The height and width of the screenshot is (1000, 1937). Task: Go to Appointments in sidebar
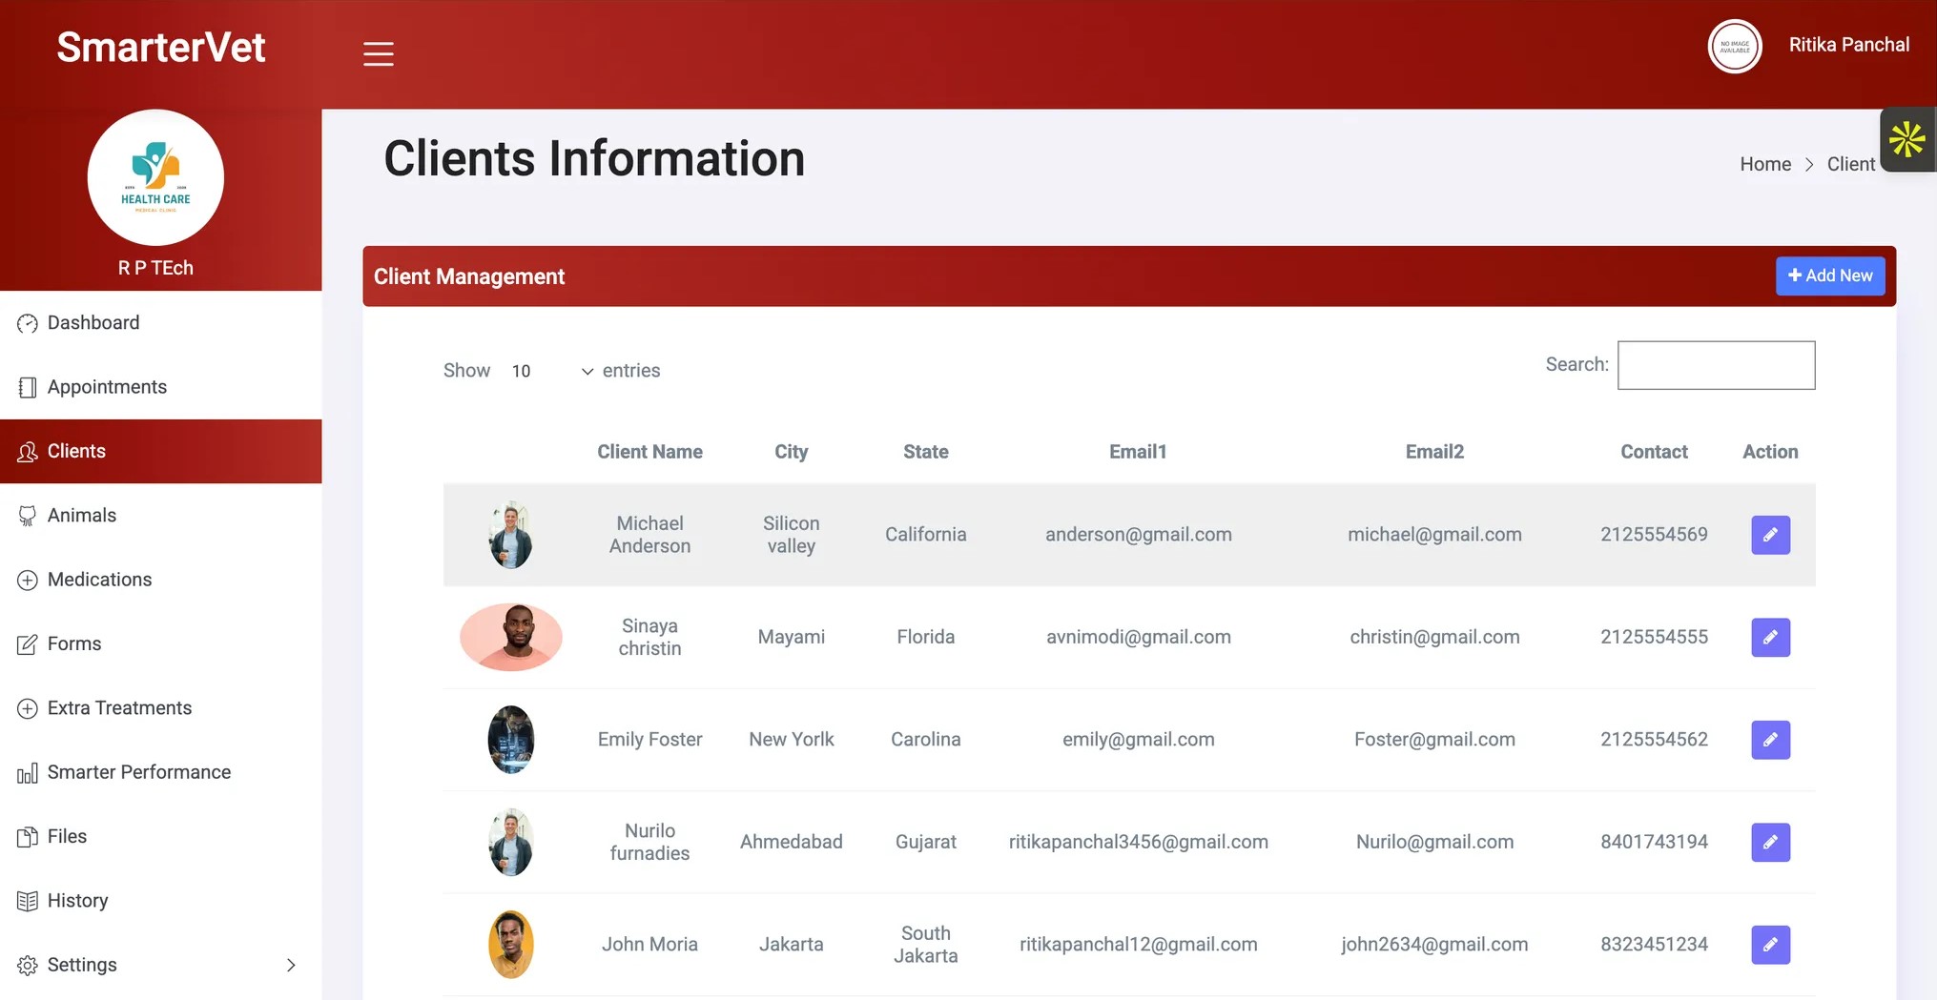[x=107, y=387]
